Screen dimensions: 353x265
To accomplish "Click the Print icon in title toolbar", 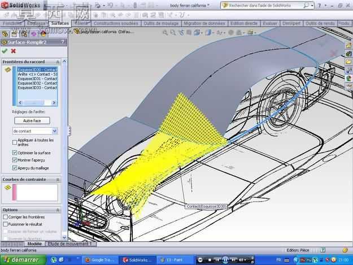I will (98, 6).
